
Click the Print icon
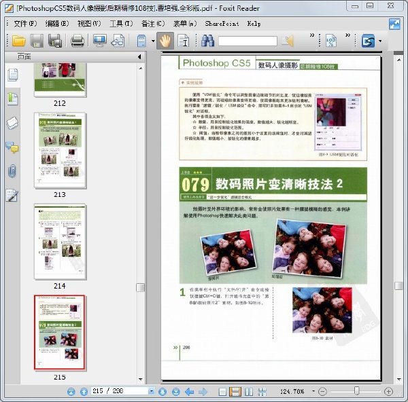tap(78, 41)
